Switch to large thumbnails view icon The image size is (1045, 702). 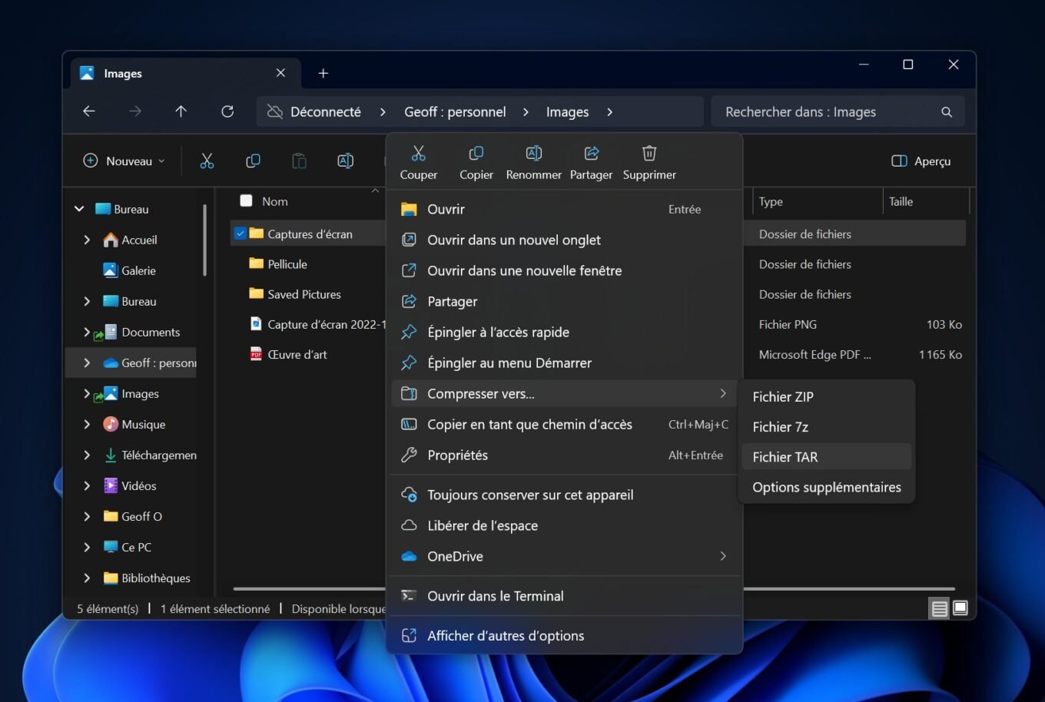tap(960, 608)
